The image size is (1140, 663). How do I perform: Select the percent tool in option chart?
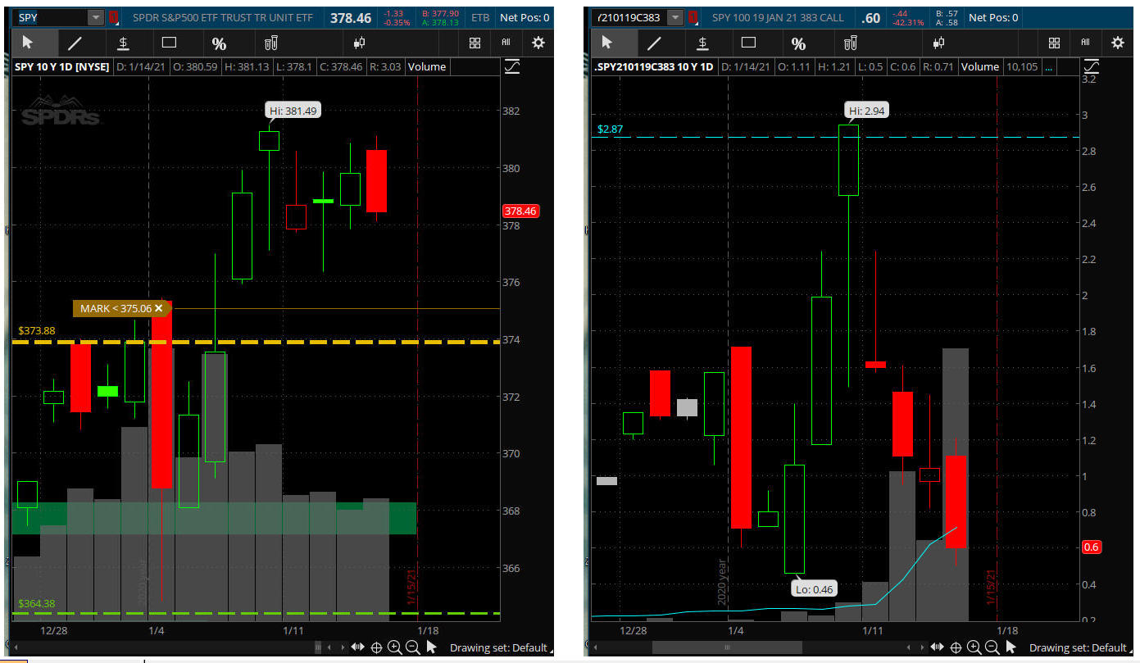[x=798, y=43]
